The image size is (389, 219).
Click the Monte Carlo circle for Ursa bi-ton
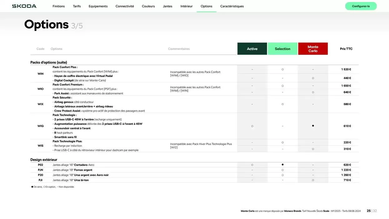click(x=313, y=180)
